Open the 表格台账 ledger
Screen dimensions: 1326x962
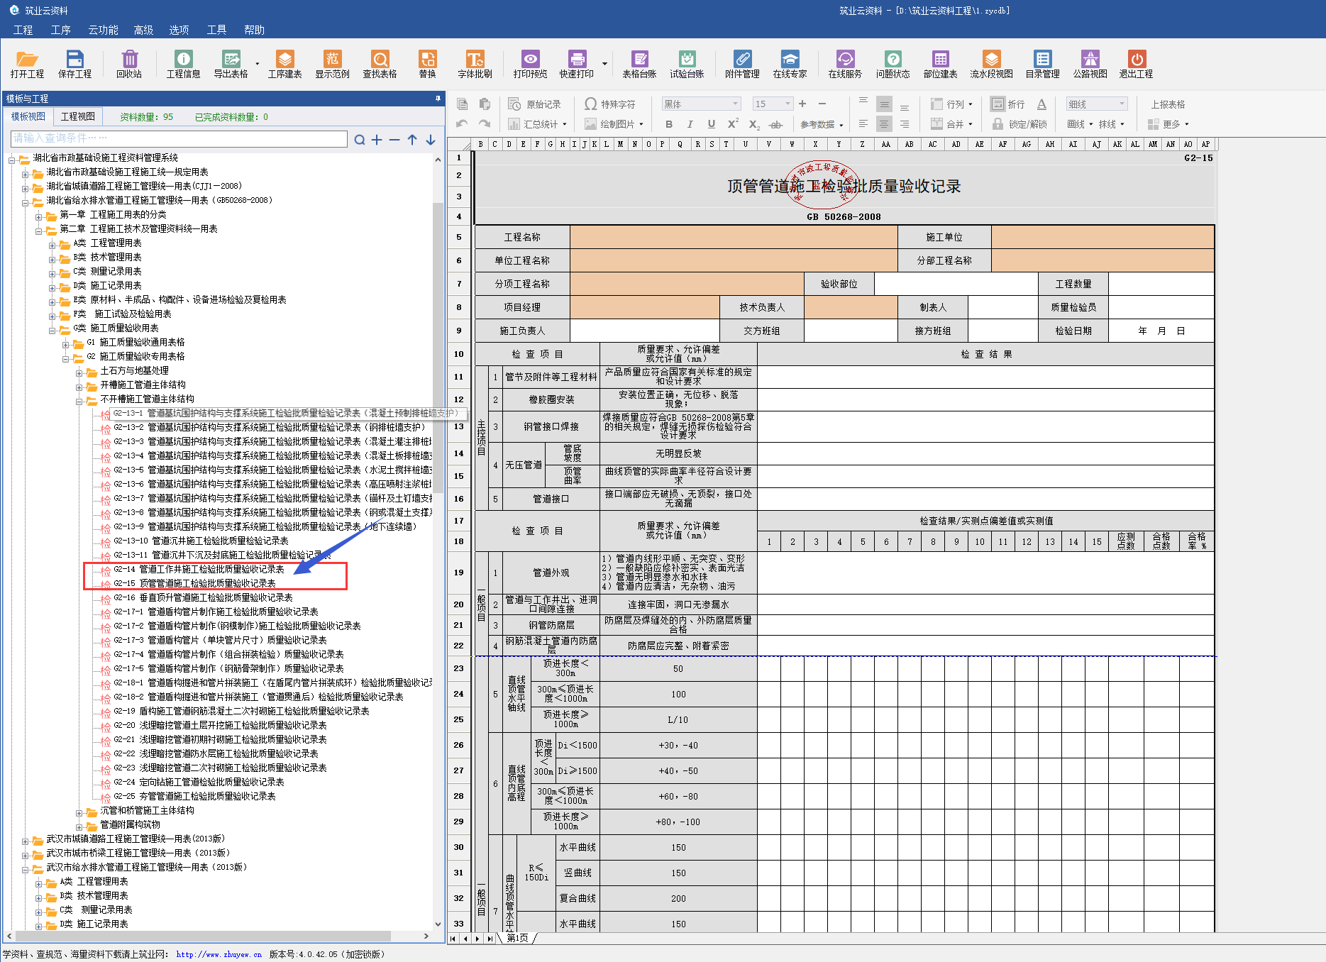639,64
